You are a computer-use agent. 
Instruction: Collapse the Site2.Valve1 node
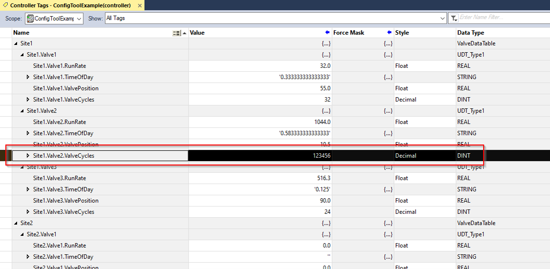(22, 234)
